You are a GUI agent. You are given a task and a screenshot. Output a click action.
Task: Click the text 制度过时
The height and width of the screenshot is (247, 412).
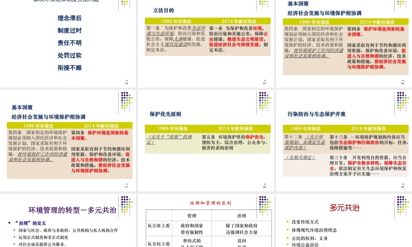[x=70, y=30]
